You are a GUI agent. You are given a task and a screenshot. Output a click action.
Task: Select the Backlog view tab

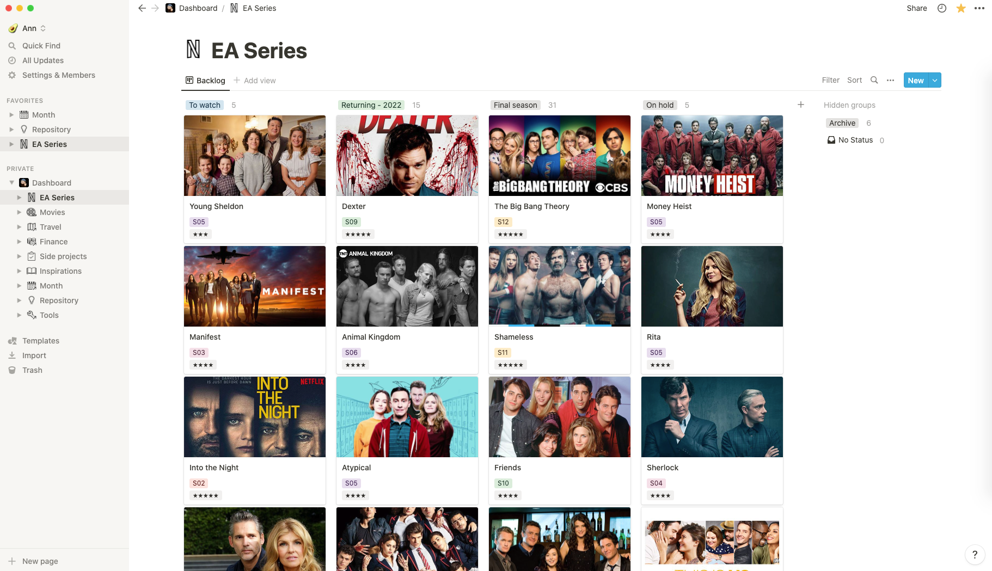tap(205, 81)
